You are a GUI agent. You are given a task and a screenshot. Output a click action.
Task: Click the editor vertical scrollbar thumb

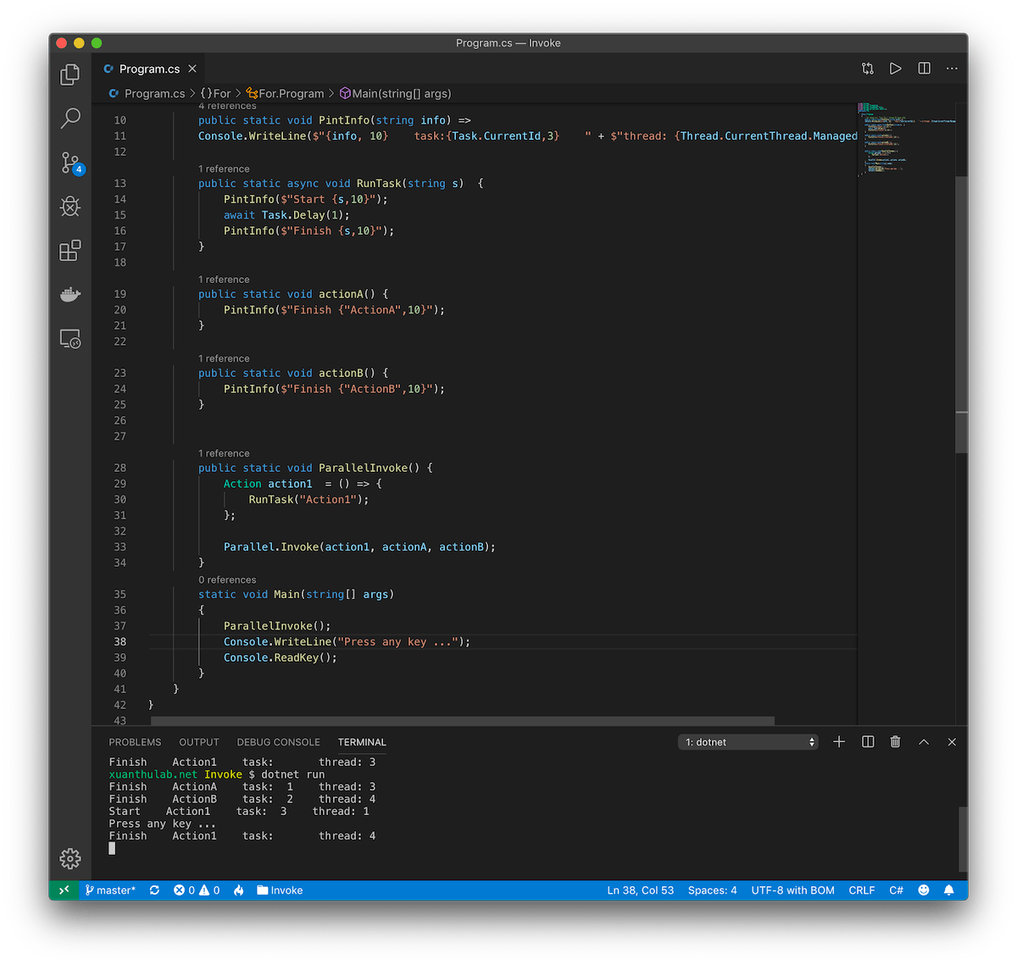click(x=961, y=313)
